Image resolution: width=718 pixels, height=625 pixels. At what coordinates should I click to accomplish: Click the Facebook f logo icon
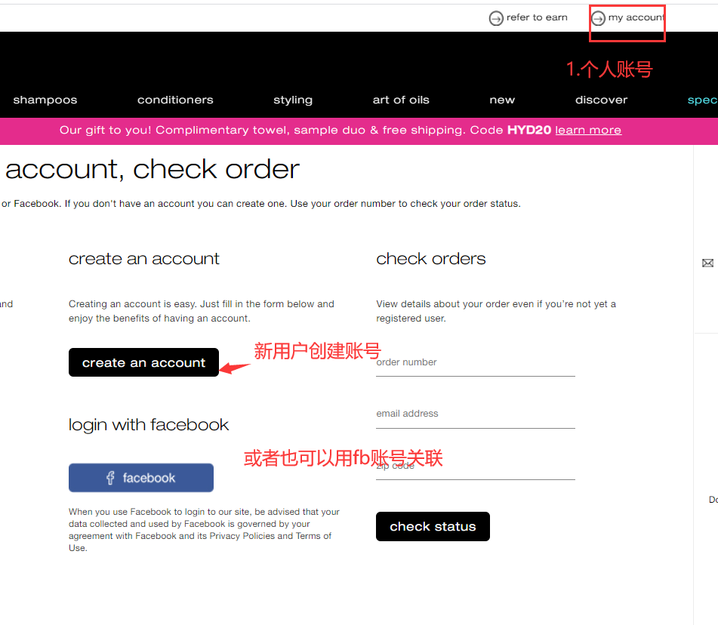[110, 478]
